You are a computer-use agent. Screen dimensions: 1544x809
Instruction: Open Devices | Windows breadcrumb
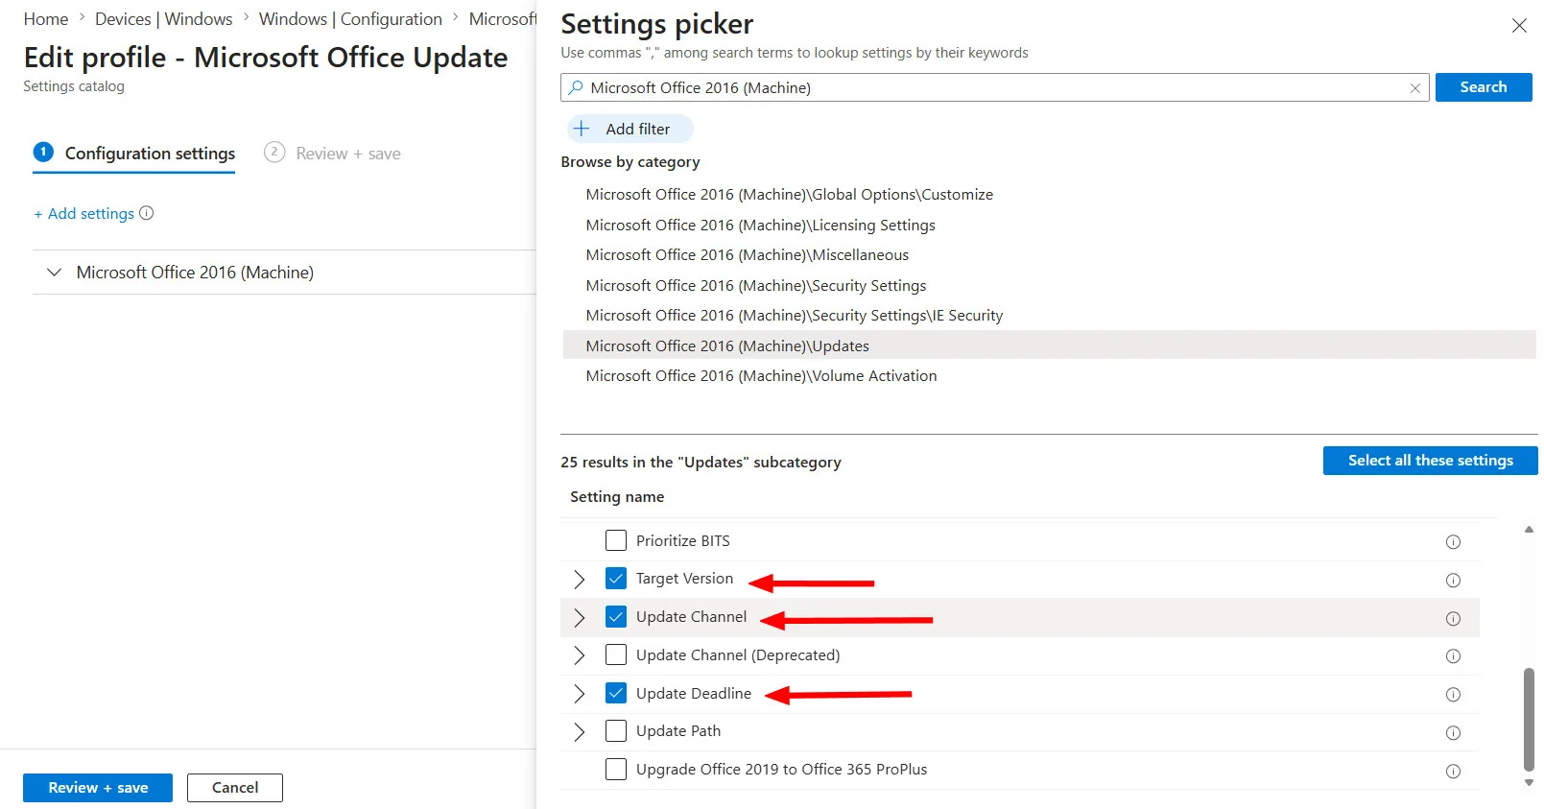click(163, 19)
